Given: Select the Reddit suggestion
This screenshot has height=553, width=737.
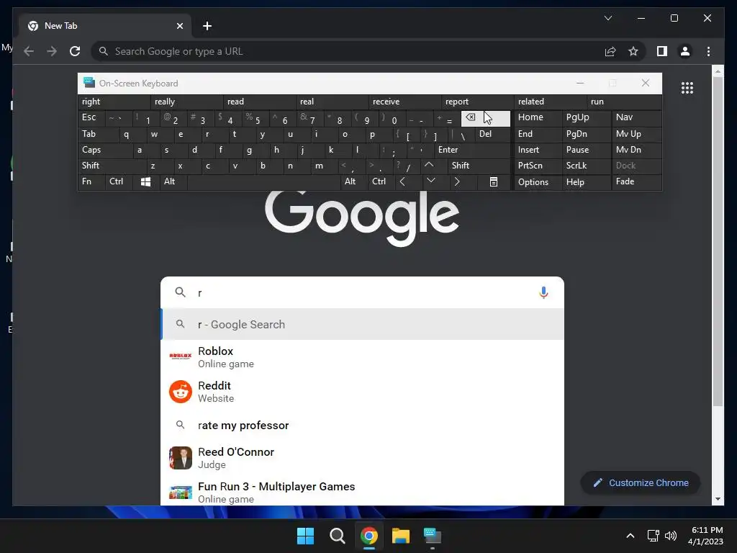Looking at the screenshot, I should [362, 392].
